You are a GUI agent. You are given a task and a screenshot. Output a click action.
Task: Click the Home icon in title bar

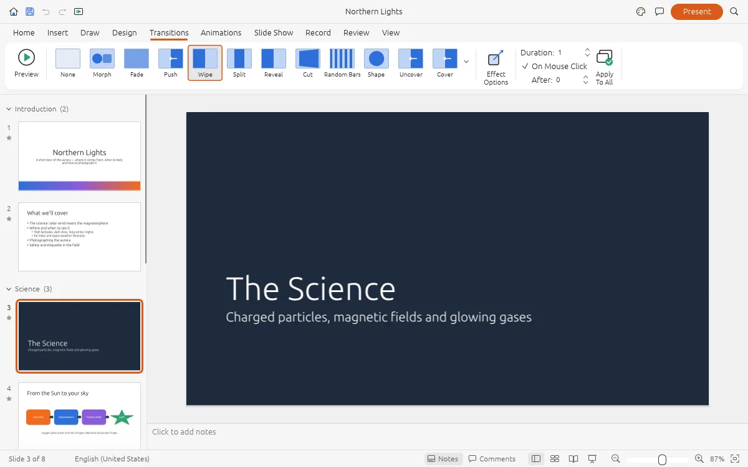14,11
